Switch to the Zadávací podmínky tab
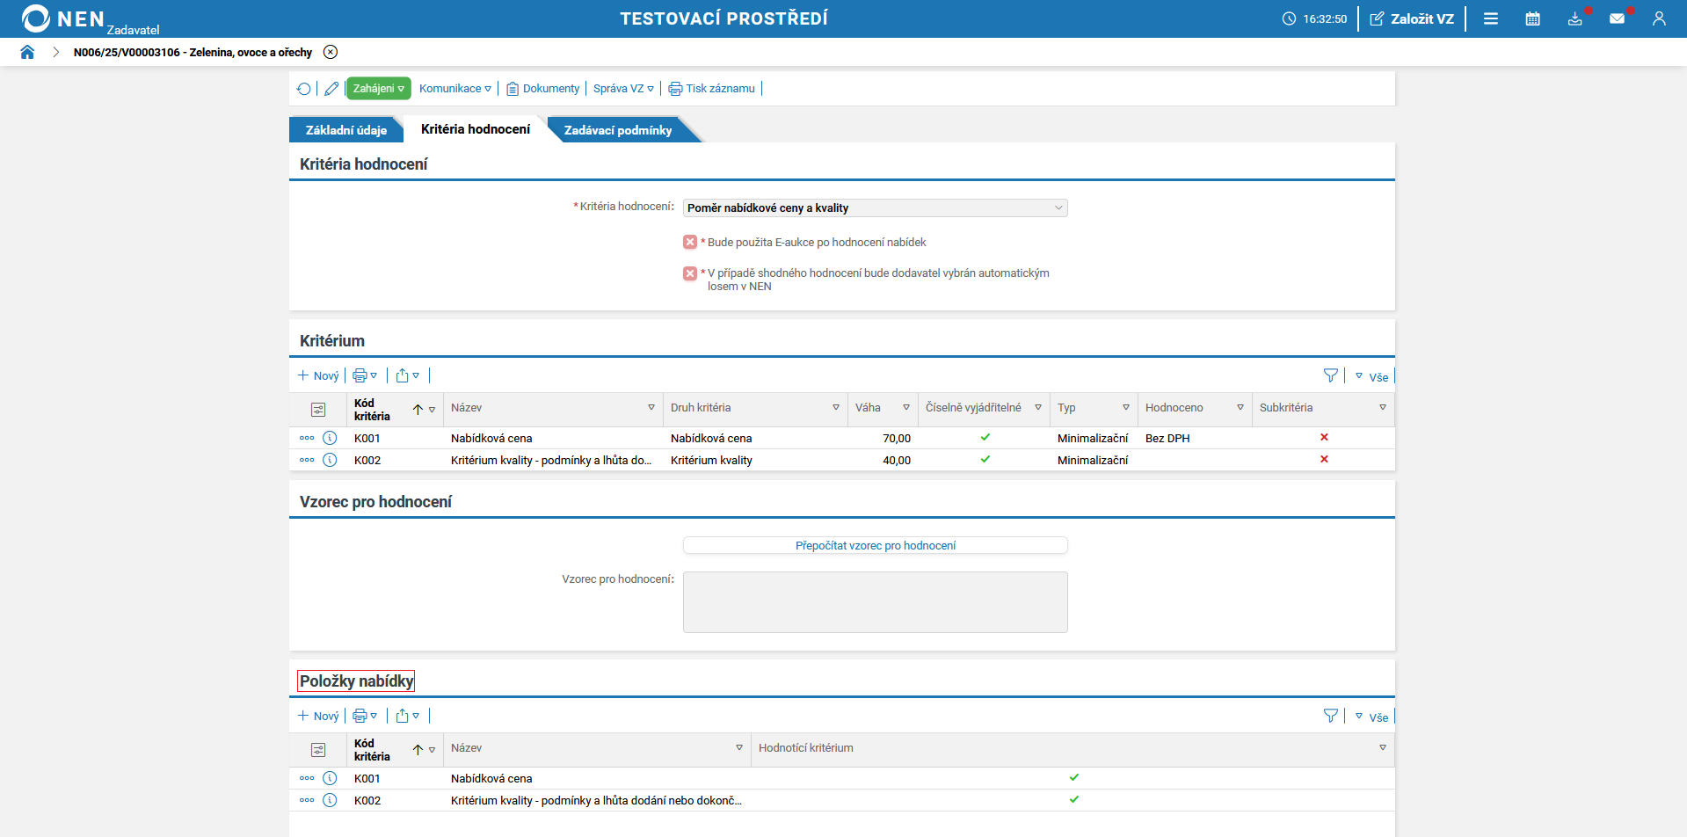 coord(617,130)
